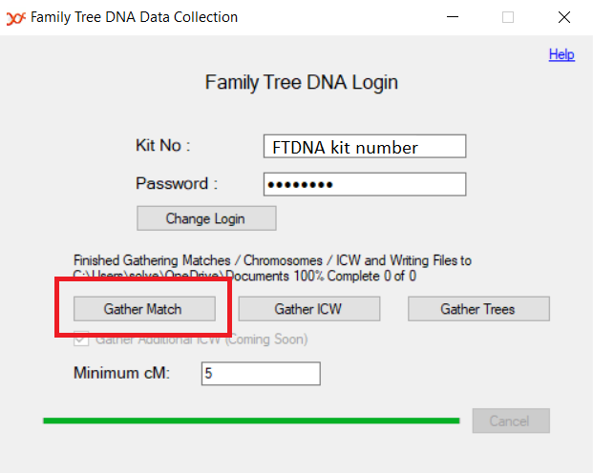
Task: Minimize the Data Collection window
Action: [x=453, y=17]
